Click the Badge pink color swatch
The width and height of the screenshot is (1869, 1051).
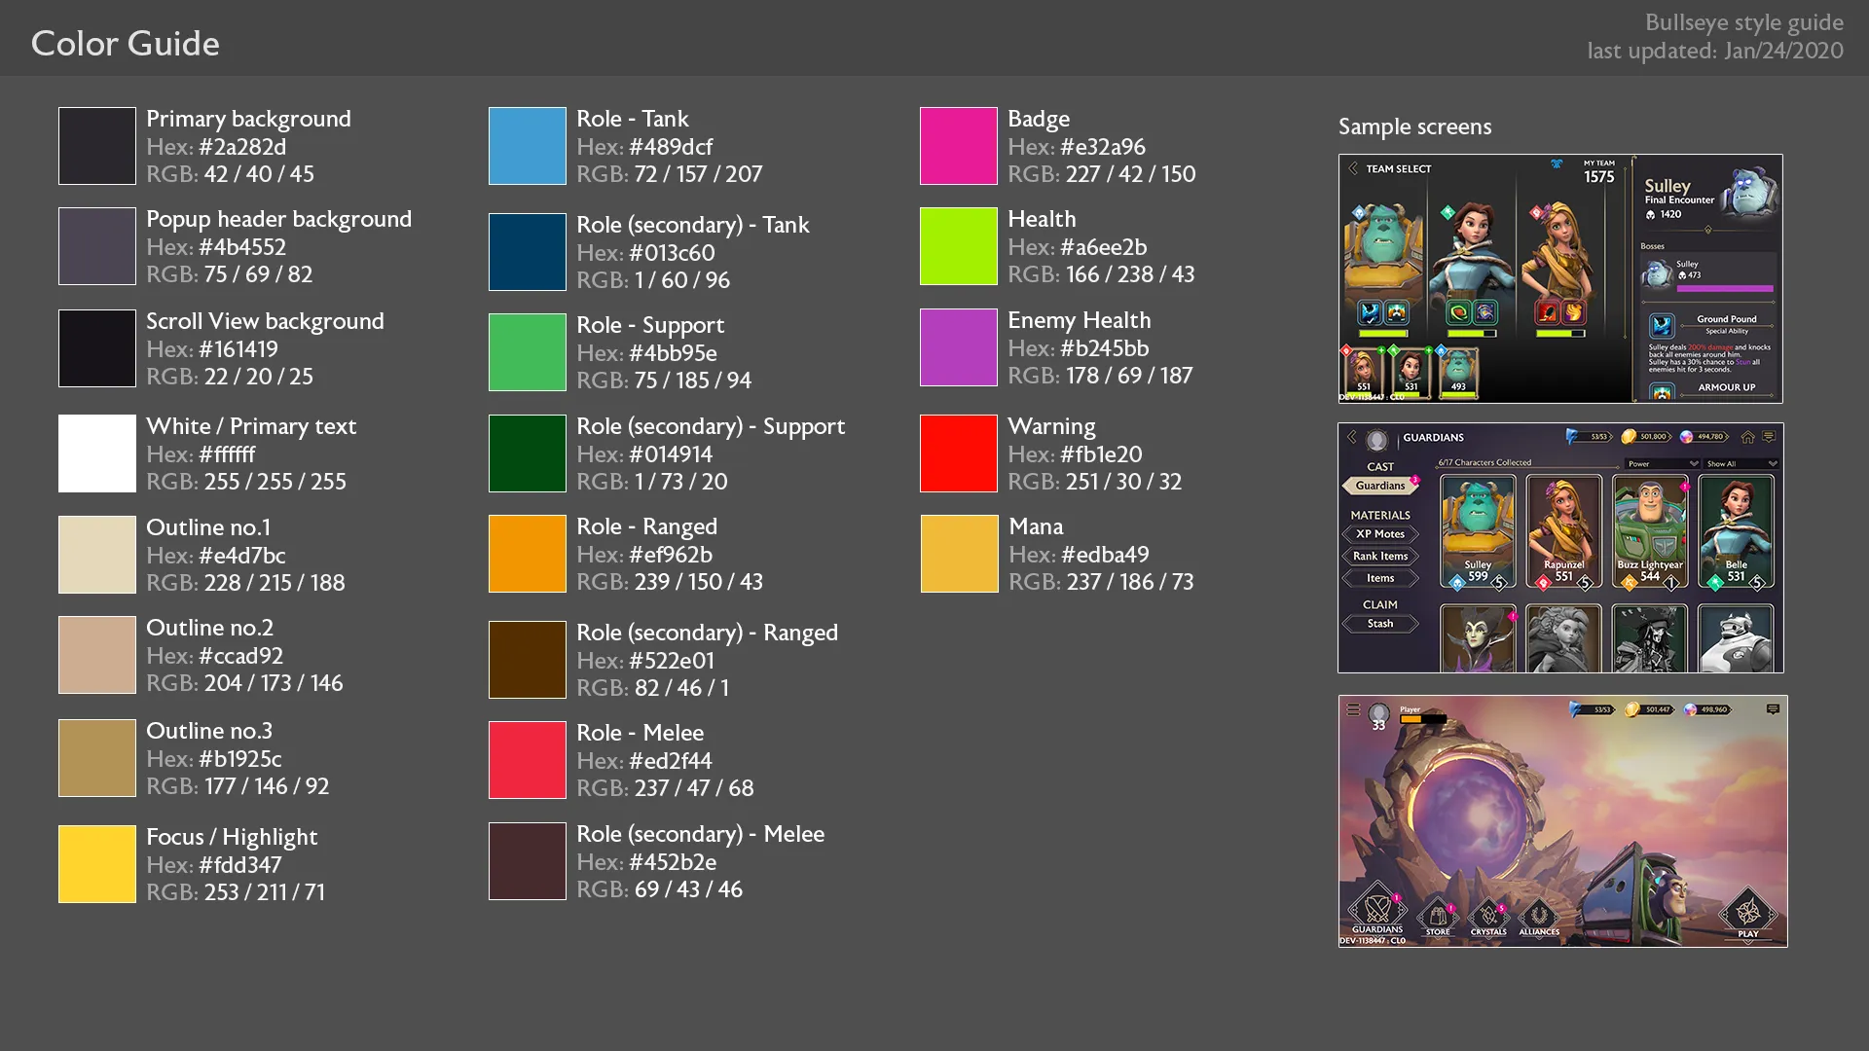[x=959, y=146]
